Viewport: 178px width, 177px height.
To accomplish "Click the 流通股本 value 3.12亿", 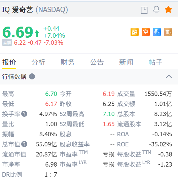I will (x=163, y=124).
